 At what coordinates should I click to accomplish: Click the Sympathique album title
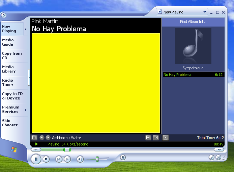tap(193, 68)
